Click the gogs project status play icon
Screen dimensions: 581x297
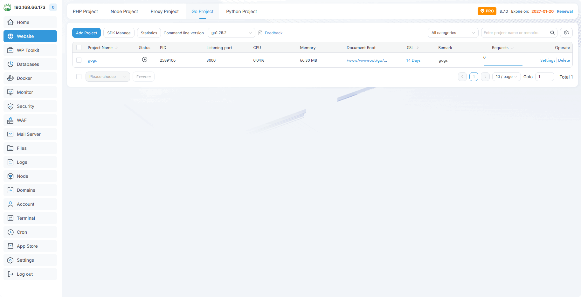[x=145, y=59]
